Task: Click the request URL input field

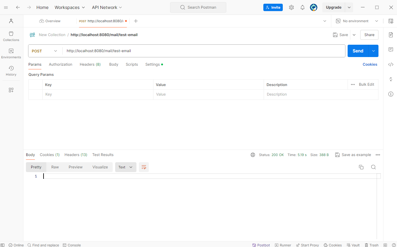Action: 204,51
